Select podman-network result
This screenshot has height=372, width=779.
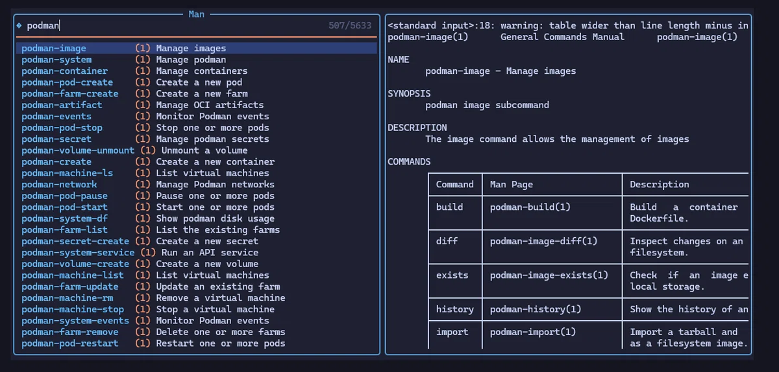196,184
